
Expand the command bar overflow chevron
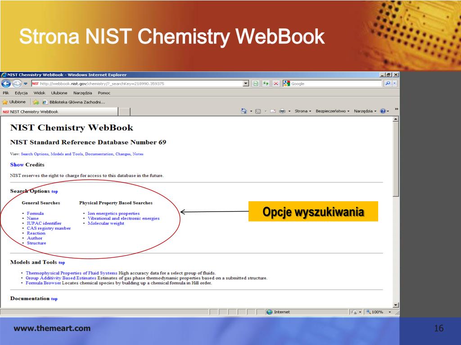(x=396, y=109)
